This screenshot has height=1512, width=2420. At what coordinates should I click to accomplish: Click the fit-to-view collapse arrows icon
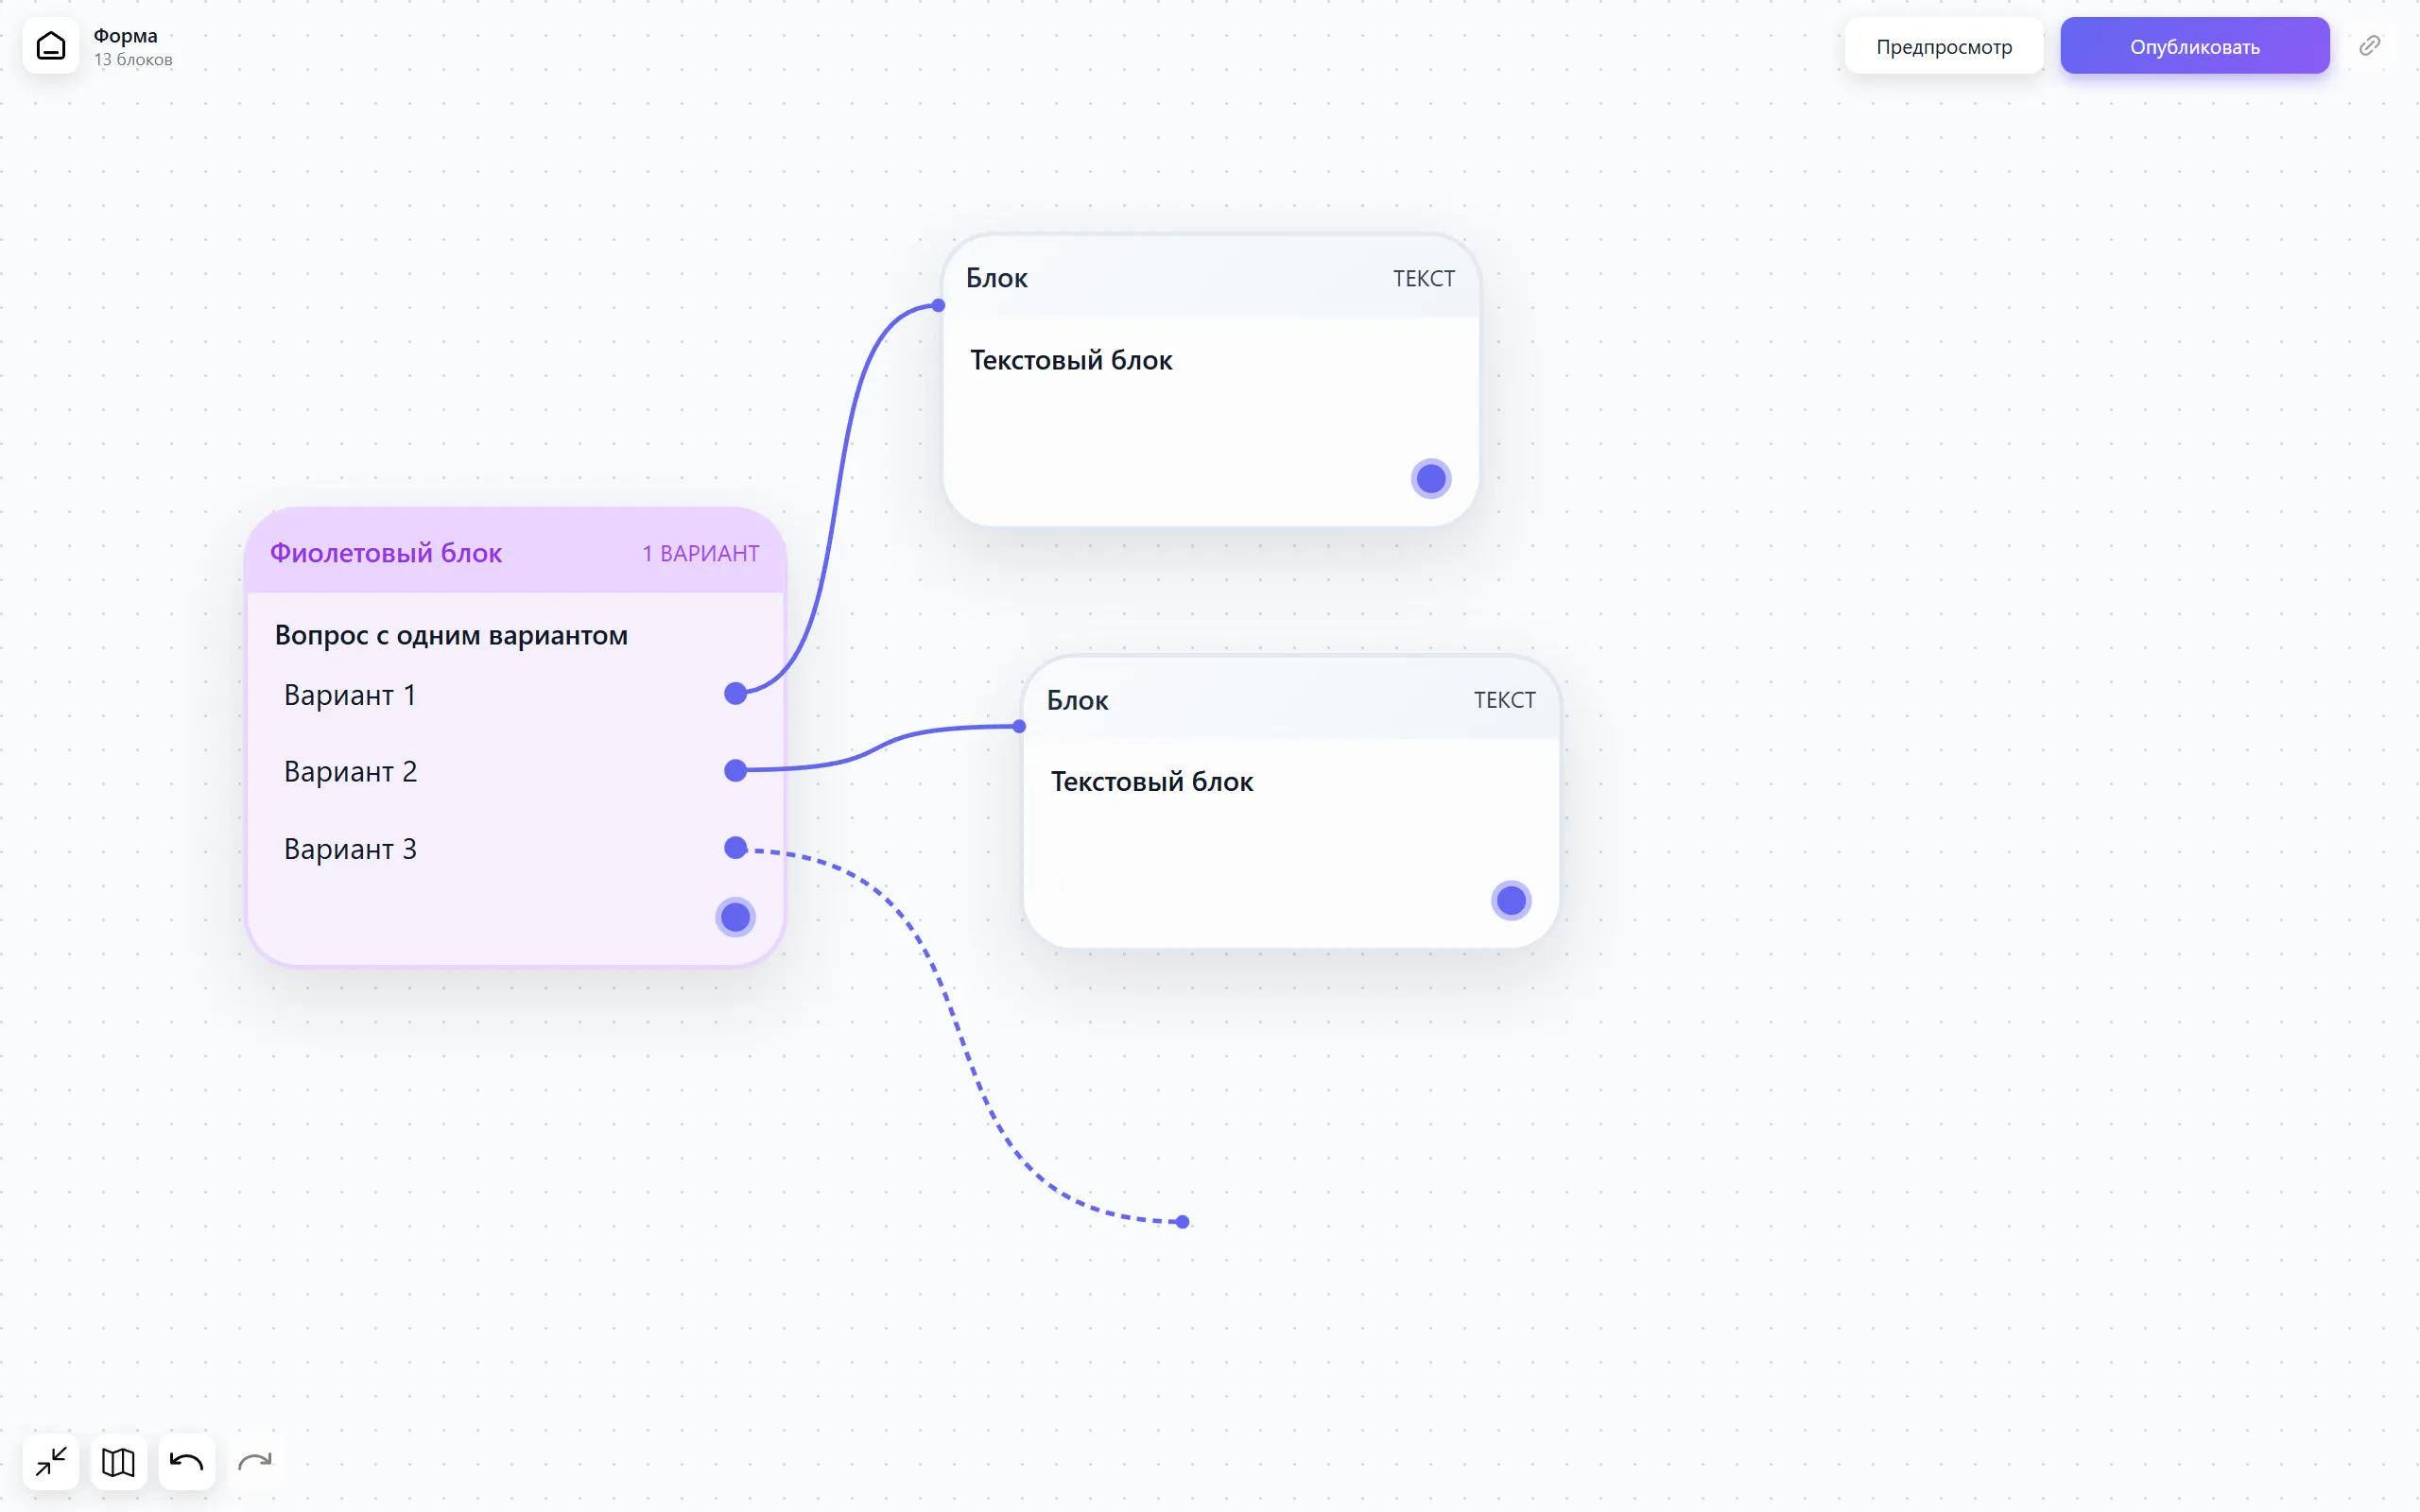click(51, 1462)
